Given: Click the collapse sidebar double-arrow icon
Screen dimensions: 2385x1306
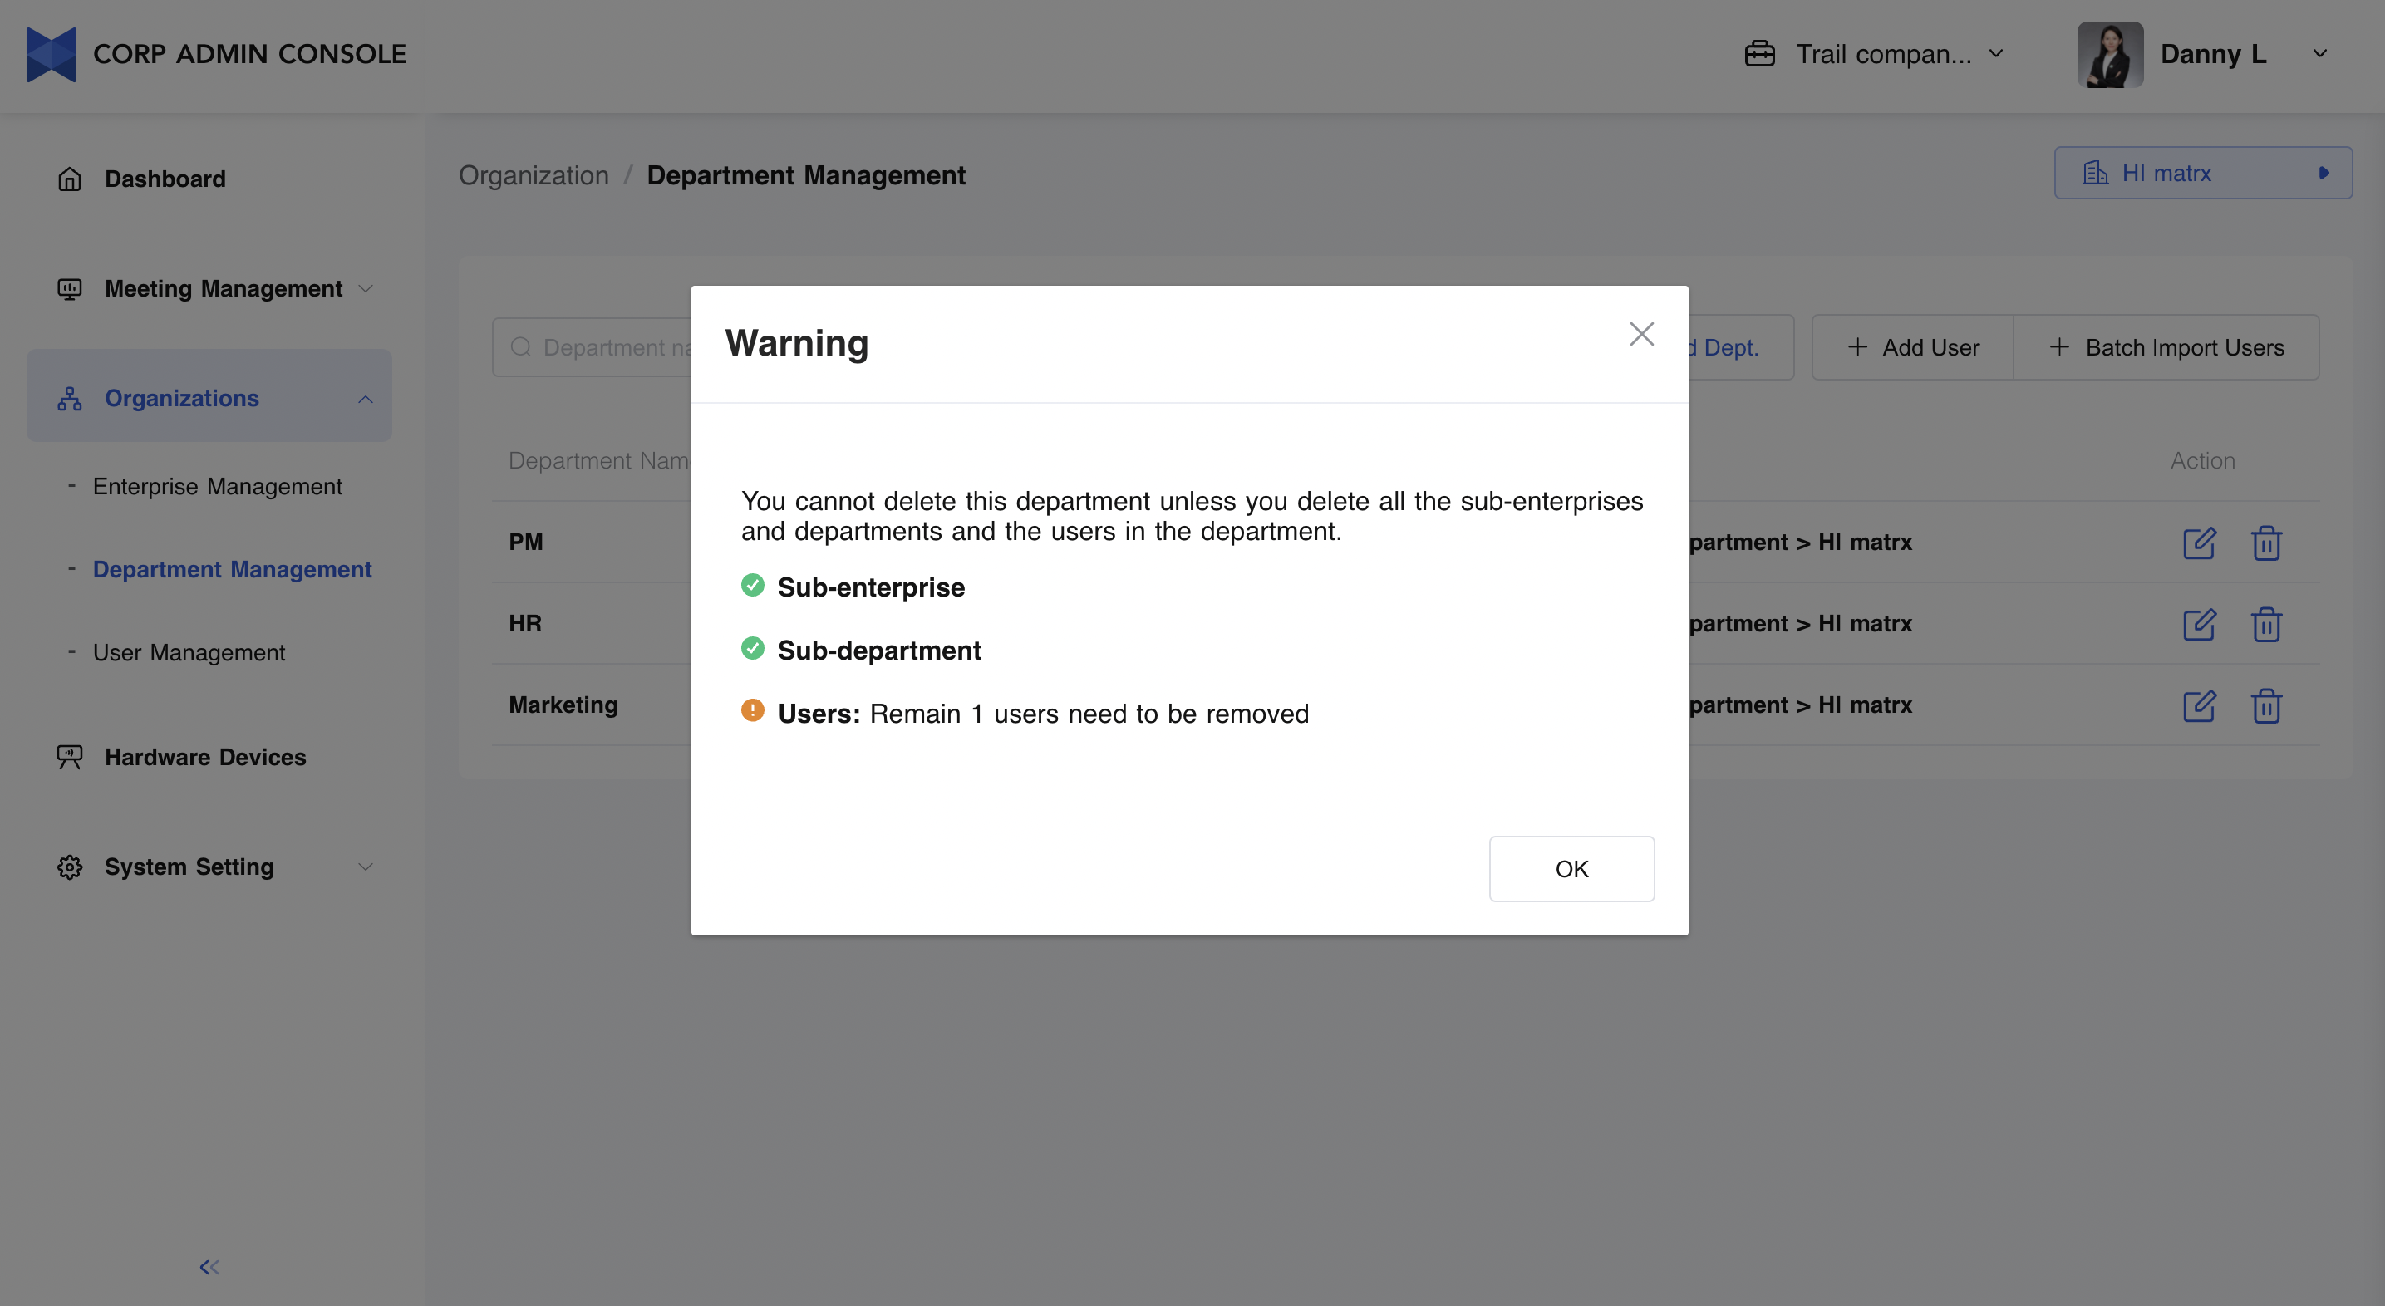Looking at the screenshot, I should click(209, 1267).
